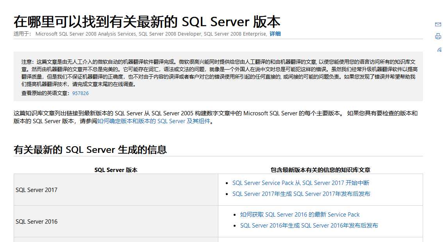Open link SQL Server 2016年生成 SQL Server 2016年发布后发布
The width and height of the screenshot is (443, 242).
click(309, 226)
